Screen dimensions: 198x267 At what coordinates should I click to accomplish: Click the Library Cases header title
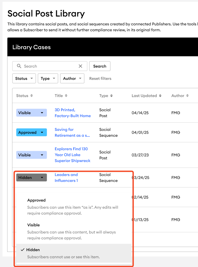[x=31, y=47]
